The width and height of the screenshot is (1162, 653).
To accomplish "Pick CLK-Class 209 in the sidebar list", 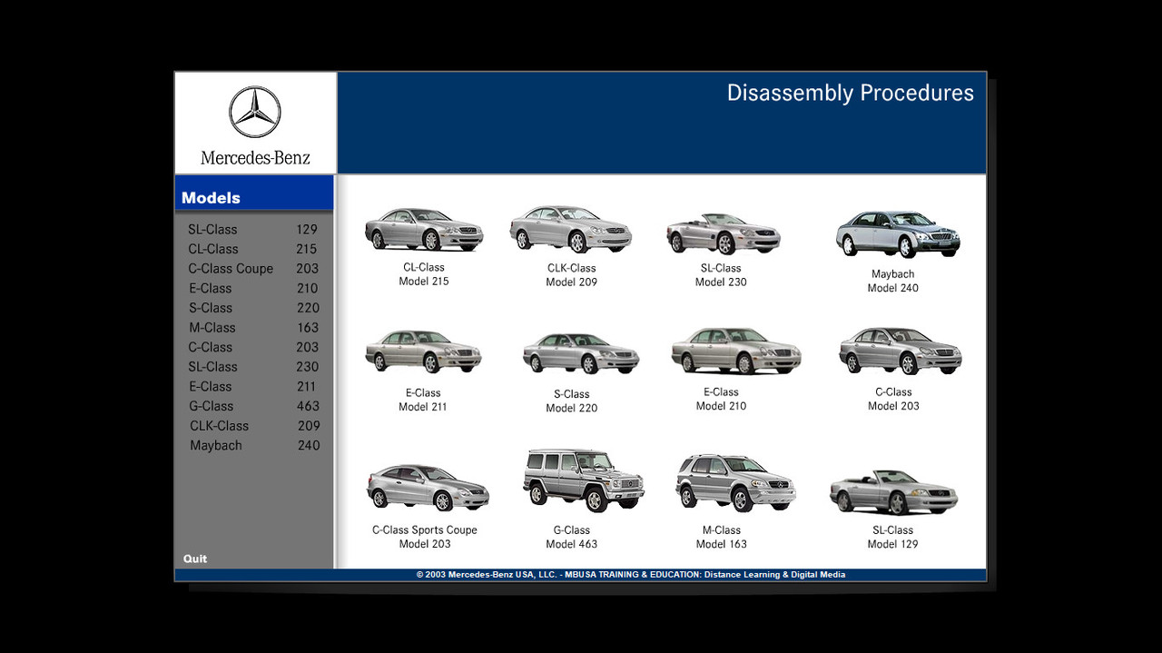I will coord(254,426).
